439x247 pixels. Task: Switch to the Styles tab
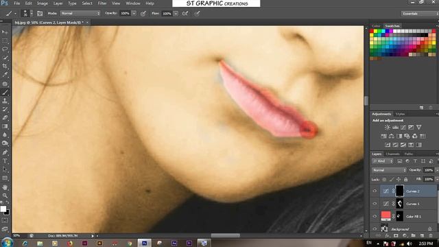coord(400,114)
